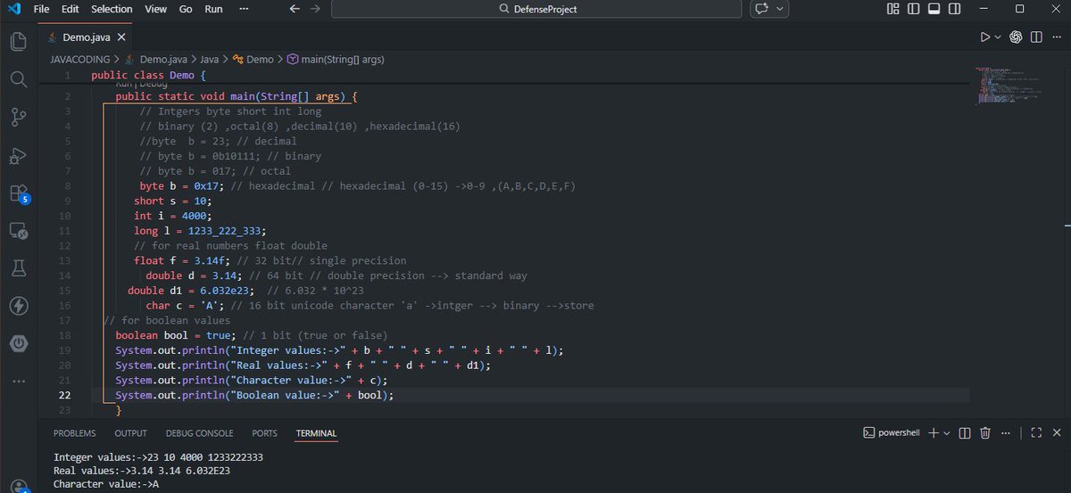Image resolution: width=1071 pixels, height=493 pixels.
Task: Open the Run and Debug view
Action: click(x=18, y=155)
